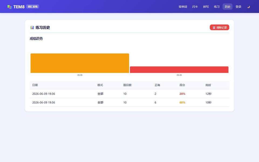Select the row with 20% score
The image size is (259, 162).
click(129, 94)
